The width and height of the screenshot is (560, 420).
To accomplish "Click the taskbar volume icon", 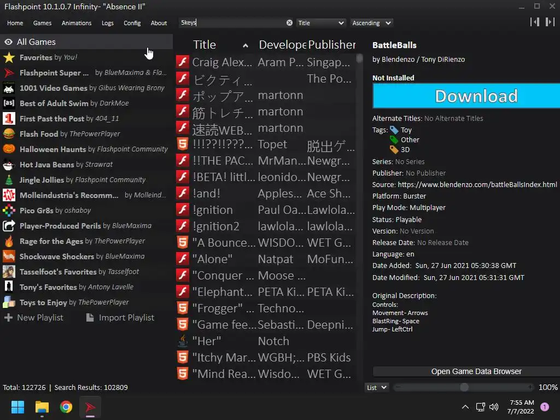I will [494, 407].
